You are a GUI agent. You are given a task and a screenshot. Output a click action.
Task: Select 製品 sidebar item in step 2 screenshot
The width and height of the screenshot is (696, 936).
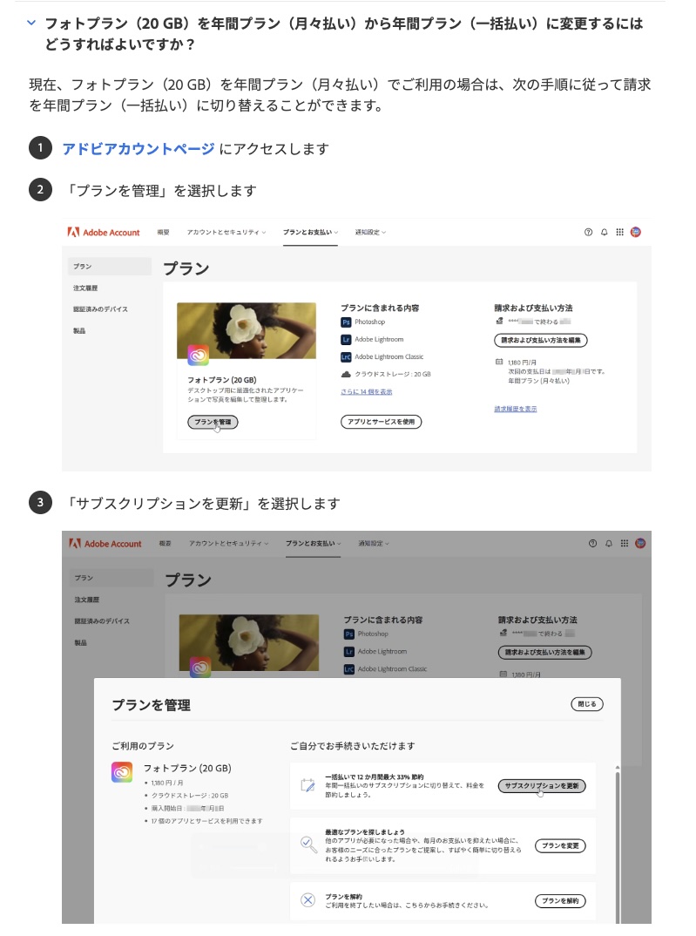[x=79, y=330]
